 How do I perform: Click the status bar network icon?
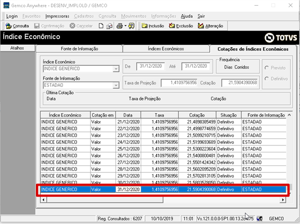tap(259, 219)
